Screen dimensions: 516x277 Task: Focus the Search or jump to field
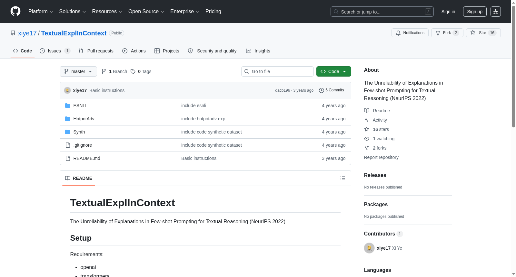tap(382, 12)
